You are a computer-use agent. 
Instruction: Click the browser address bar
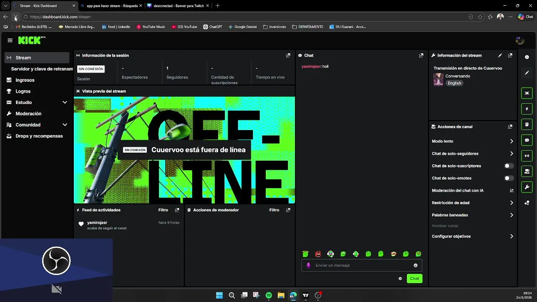248,17
